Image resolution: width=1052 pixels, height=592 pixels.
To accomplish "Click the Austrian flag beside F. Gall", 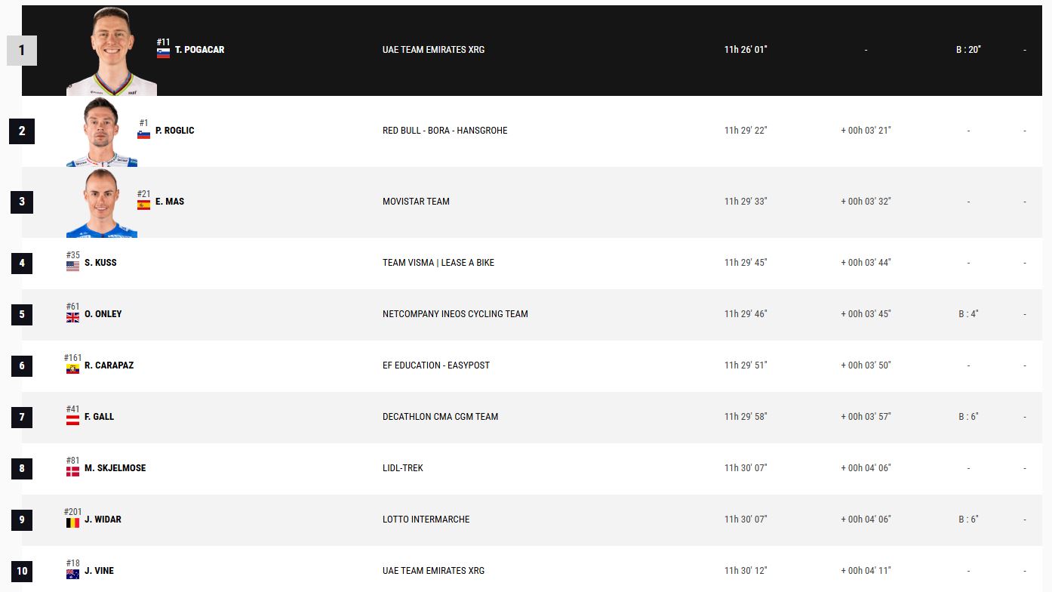I will pos(72,421).
